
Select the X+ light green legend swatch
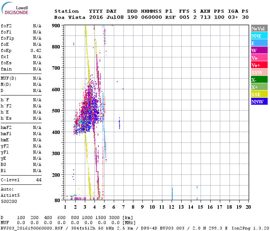click(x=259, y=87)
